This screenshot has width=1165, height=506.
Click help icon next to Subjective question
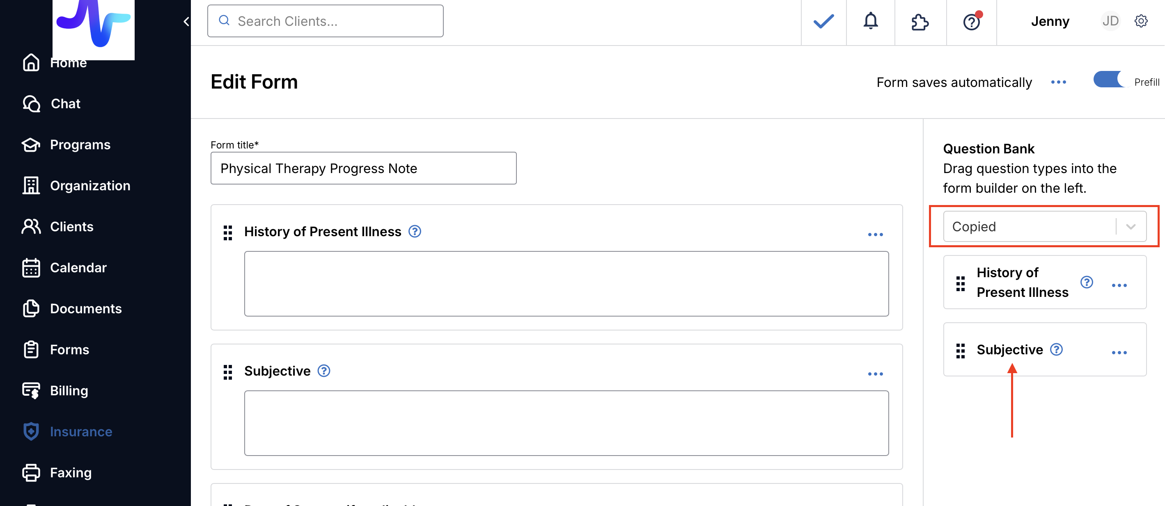324,371
